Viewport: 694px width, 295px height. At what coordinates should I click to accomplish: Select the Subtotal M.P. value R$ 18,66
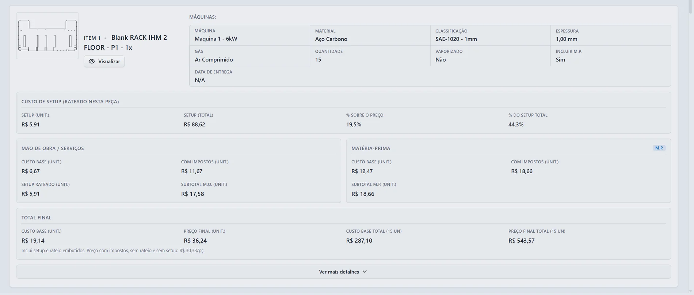pyautogui.click(x=363, y=194)
